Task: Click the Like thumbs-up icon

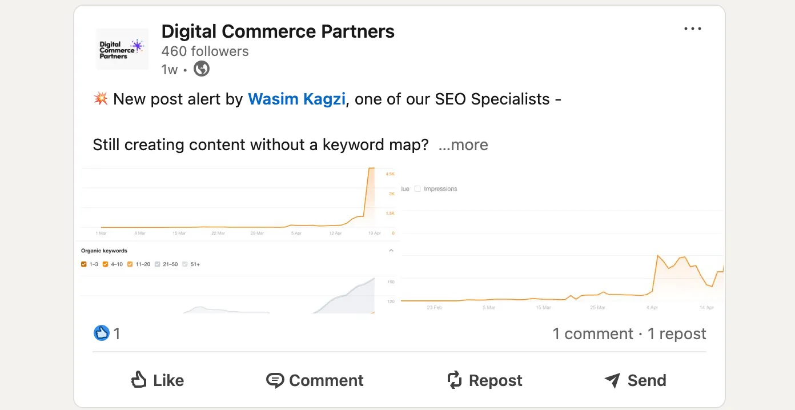Action: [x=139, y=380]
